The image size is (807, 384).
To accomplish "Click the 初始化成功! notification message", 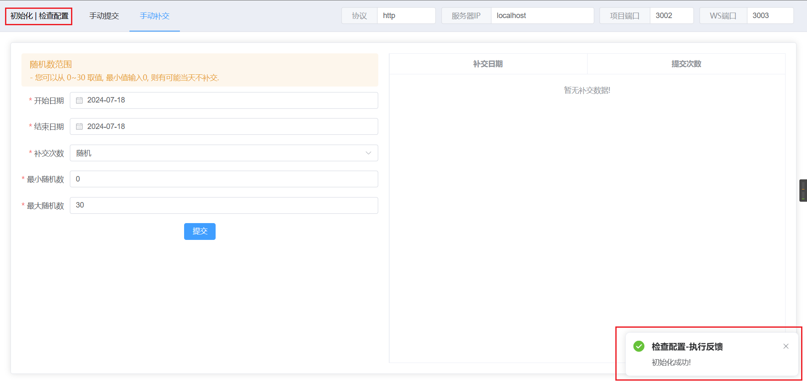I will click(x=671, y=363).
